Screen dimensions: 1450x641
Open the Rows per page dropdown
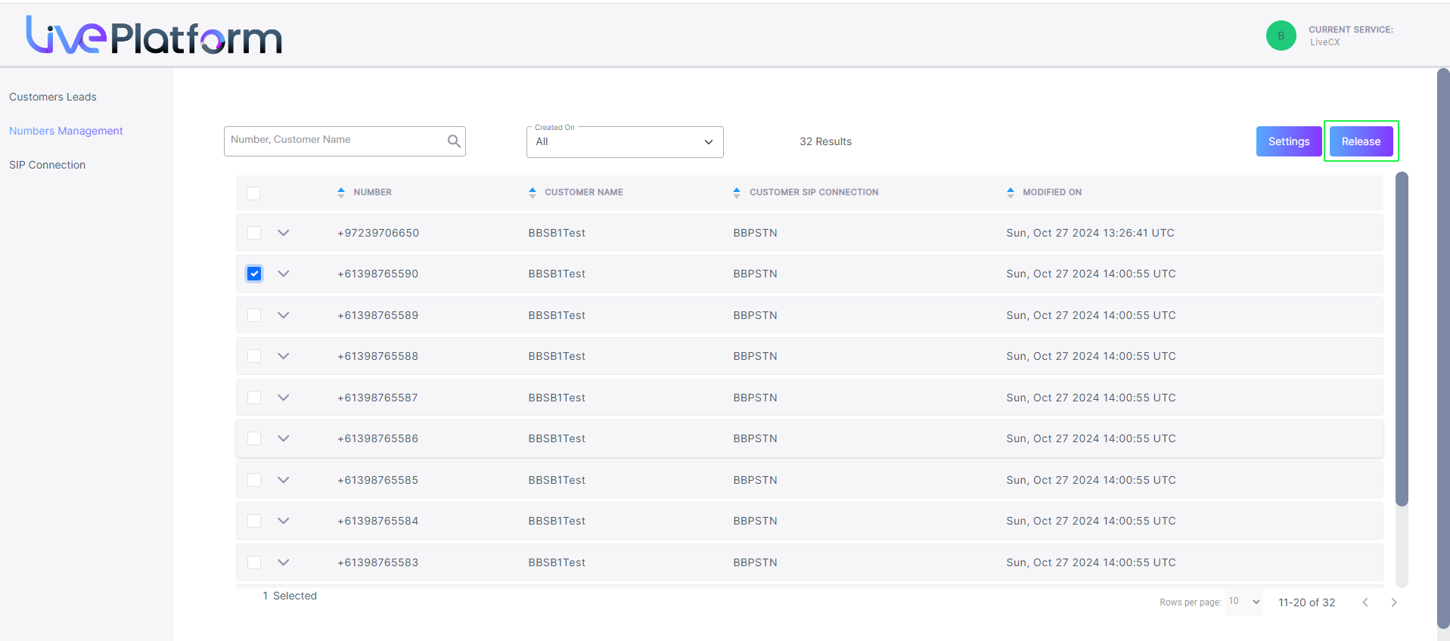(1245, 602)
